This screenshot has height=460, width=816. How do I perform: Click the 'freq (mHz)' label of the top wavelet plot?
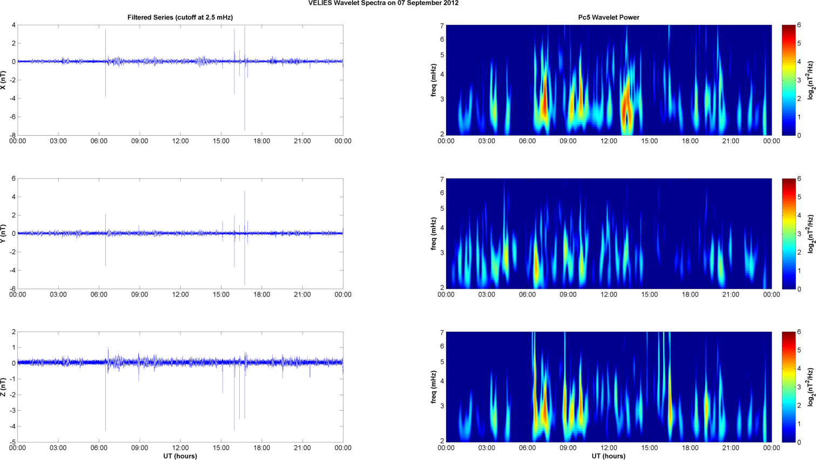tap(434, 80)
